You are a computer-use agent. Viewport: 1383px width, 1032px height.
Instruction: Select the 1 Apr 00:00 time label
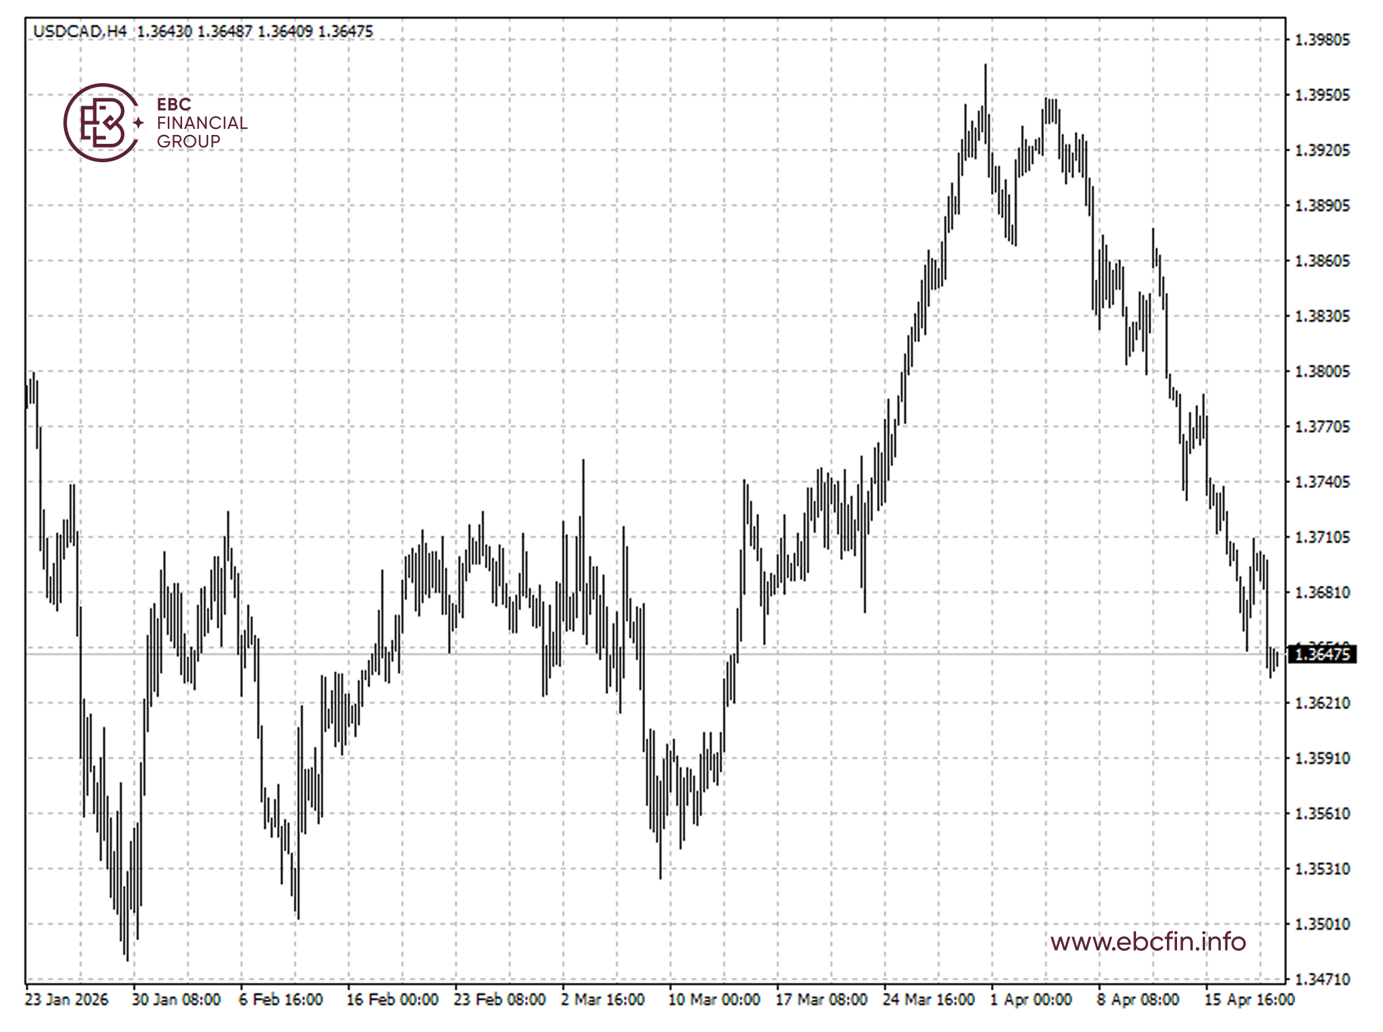1030,999
